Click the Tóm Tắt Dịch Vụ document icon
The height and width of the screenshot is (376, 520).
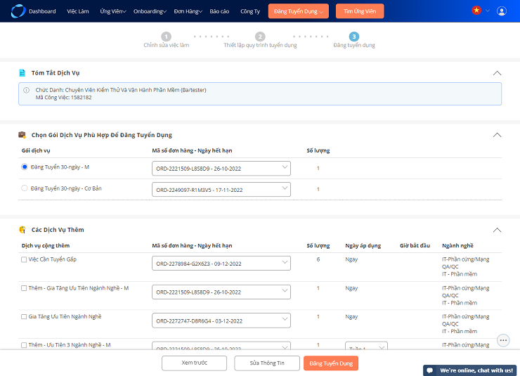tap(22, 72)
